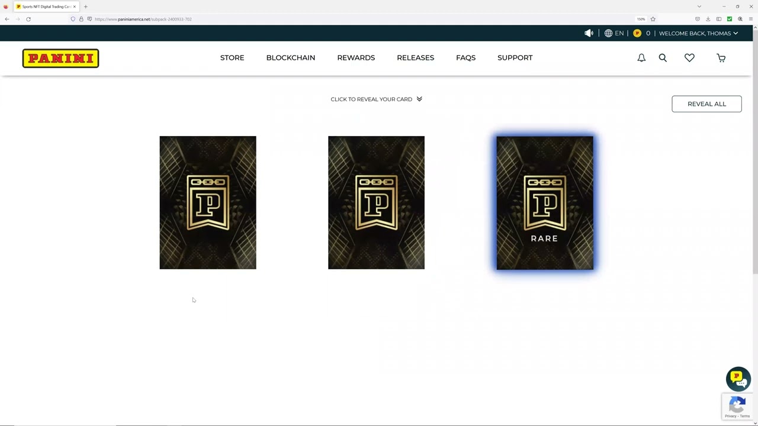The height and width of the screenshot is (426, 758).
Task: Click the double chevron beside reveal prompt
Action: 419,99
